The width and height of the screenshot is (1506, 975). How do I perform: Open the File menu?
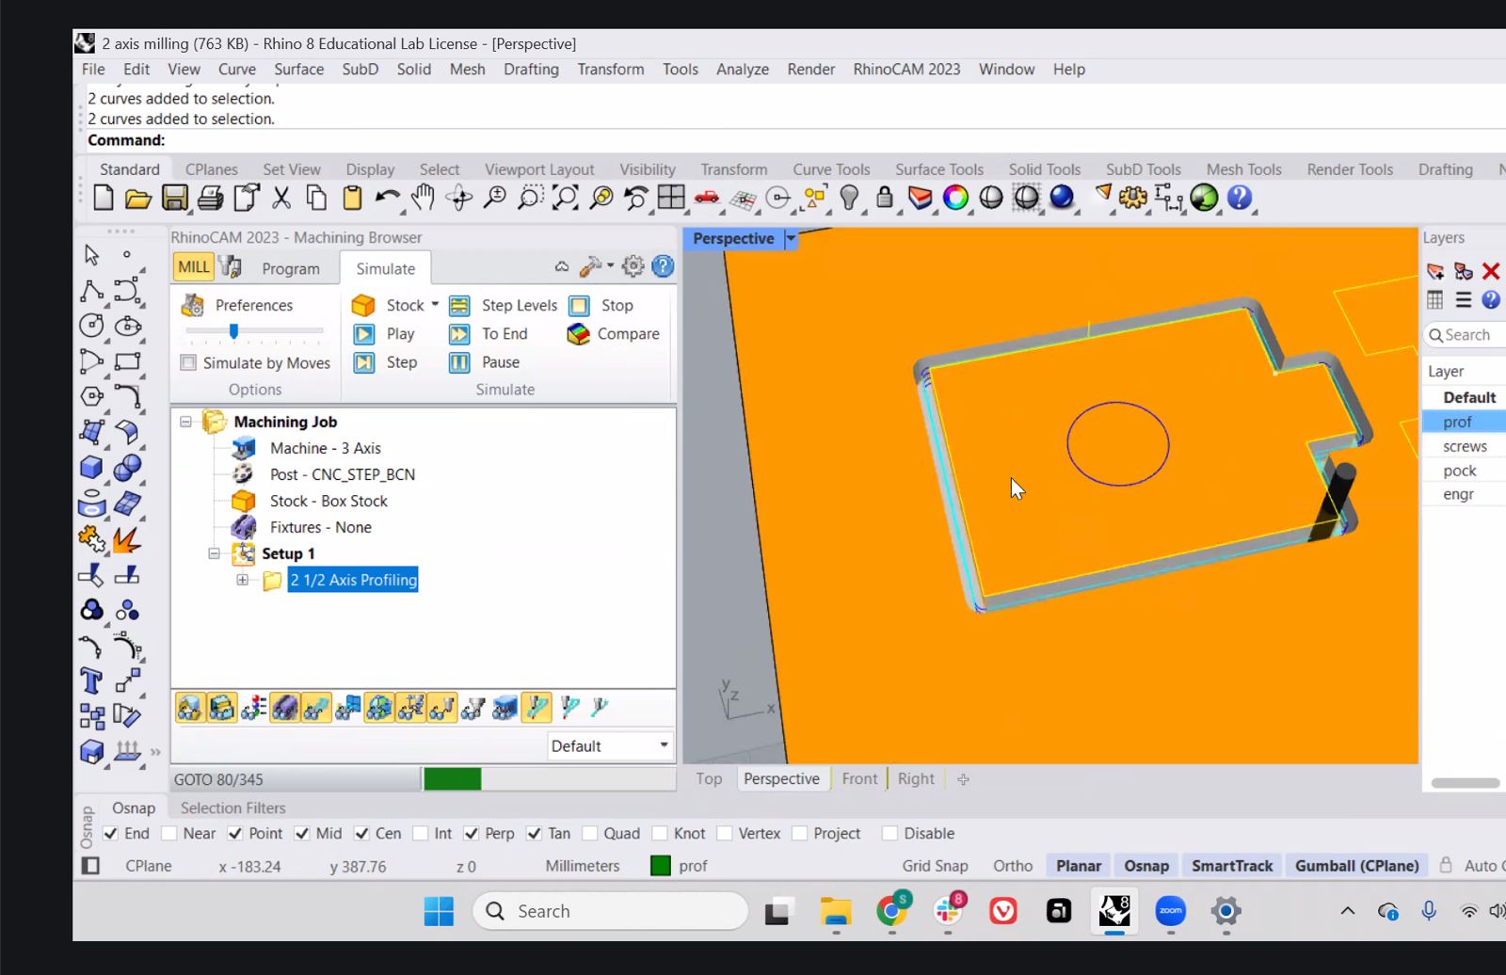click(x=93, y=70)
